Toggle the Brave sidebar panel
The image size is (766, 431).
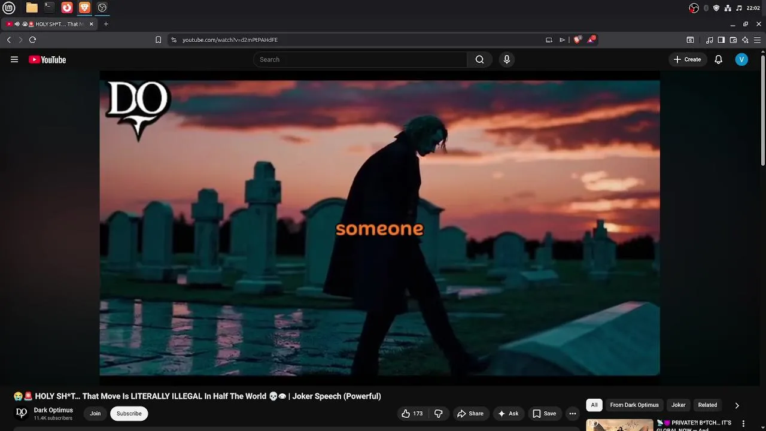point(721,40)
